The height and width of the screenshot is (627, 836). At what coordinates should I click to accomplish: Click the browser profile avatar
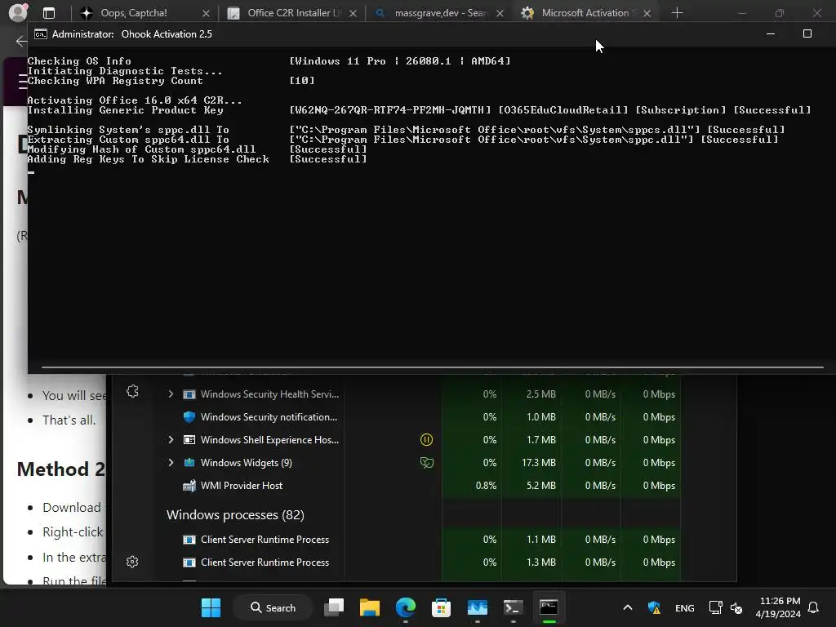pos(18,12)
